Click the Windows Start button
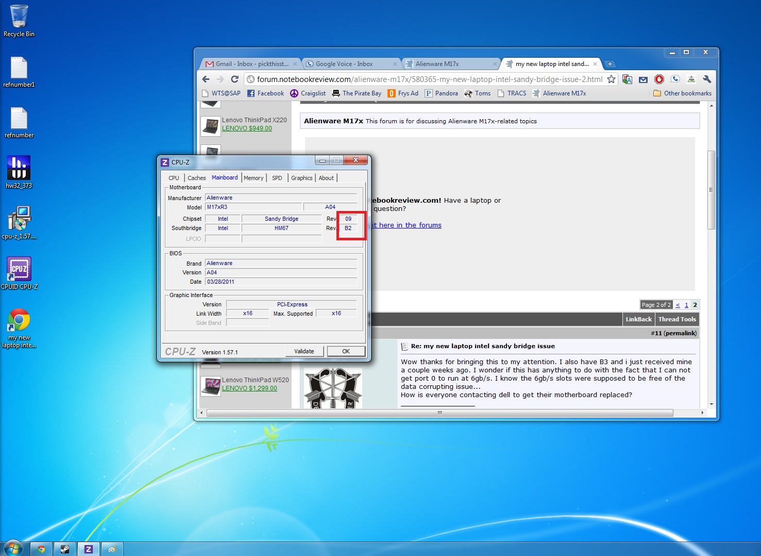 (x=12, y=548)
